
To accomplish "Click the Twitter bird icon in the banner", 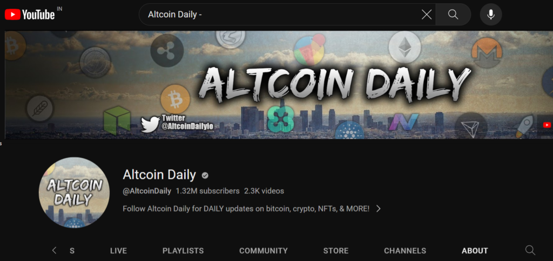I will 150,125.
